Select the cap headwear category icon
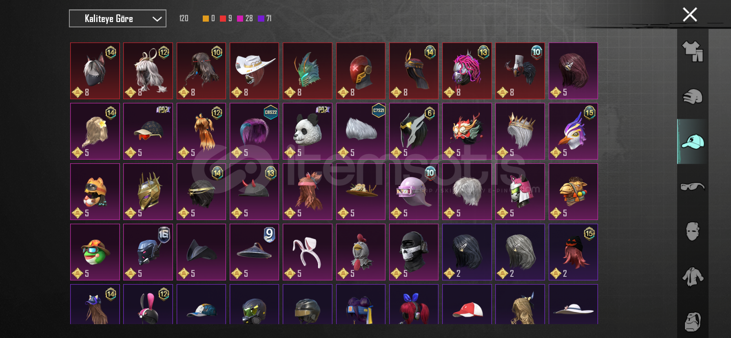Image resolution: width=731 pixels, height=338 pixels. [x=693, y=142]
